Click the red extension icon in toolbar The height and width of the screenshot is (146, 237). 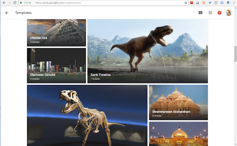192,3
